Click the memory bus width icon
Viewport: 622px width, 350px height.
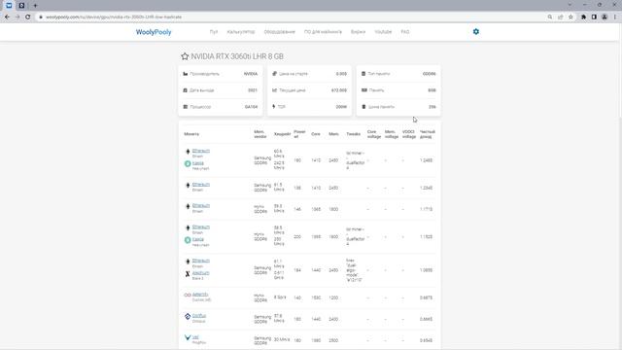click(x=363, y=107)
